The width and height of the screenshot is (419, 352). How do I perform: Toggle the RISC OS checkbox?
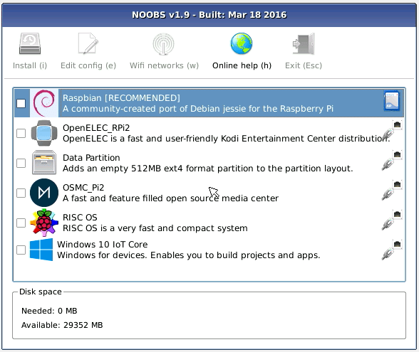click(21, 223)
